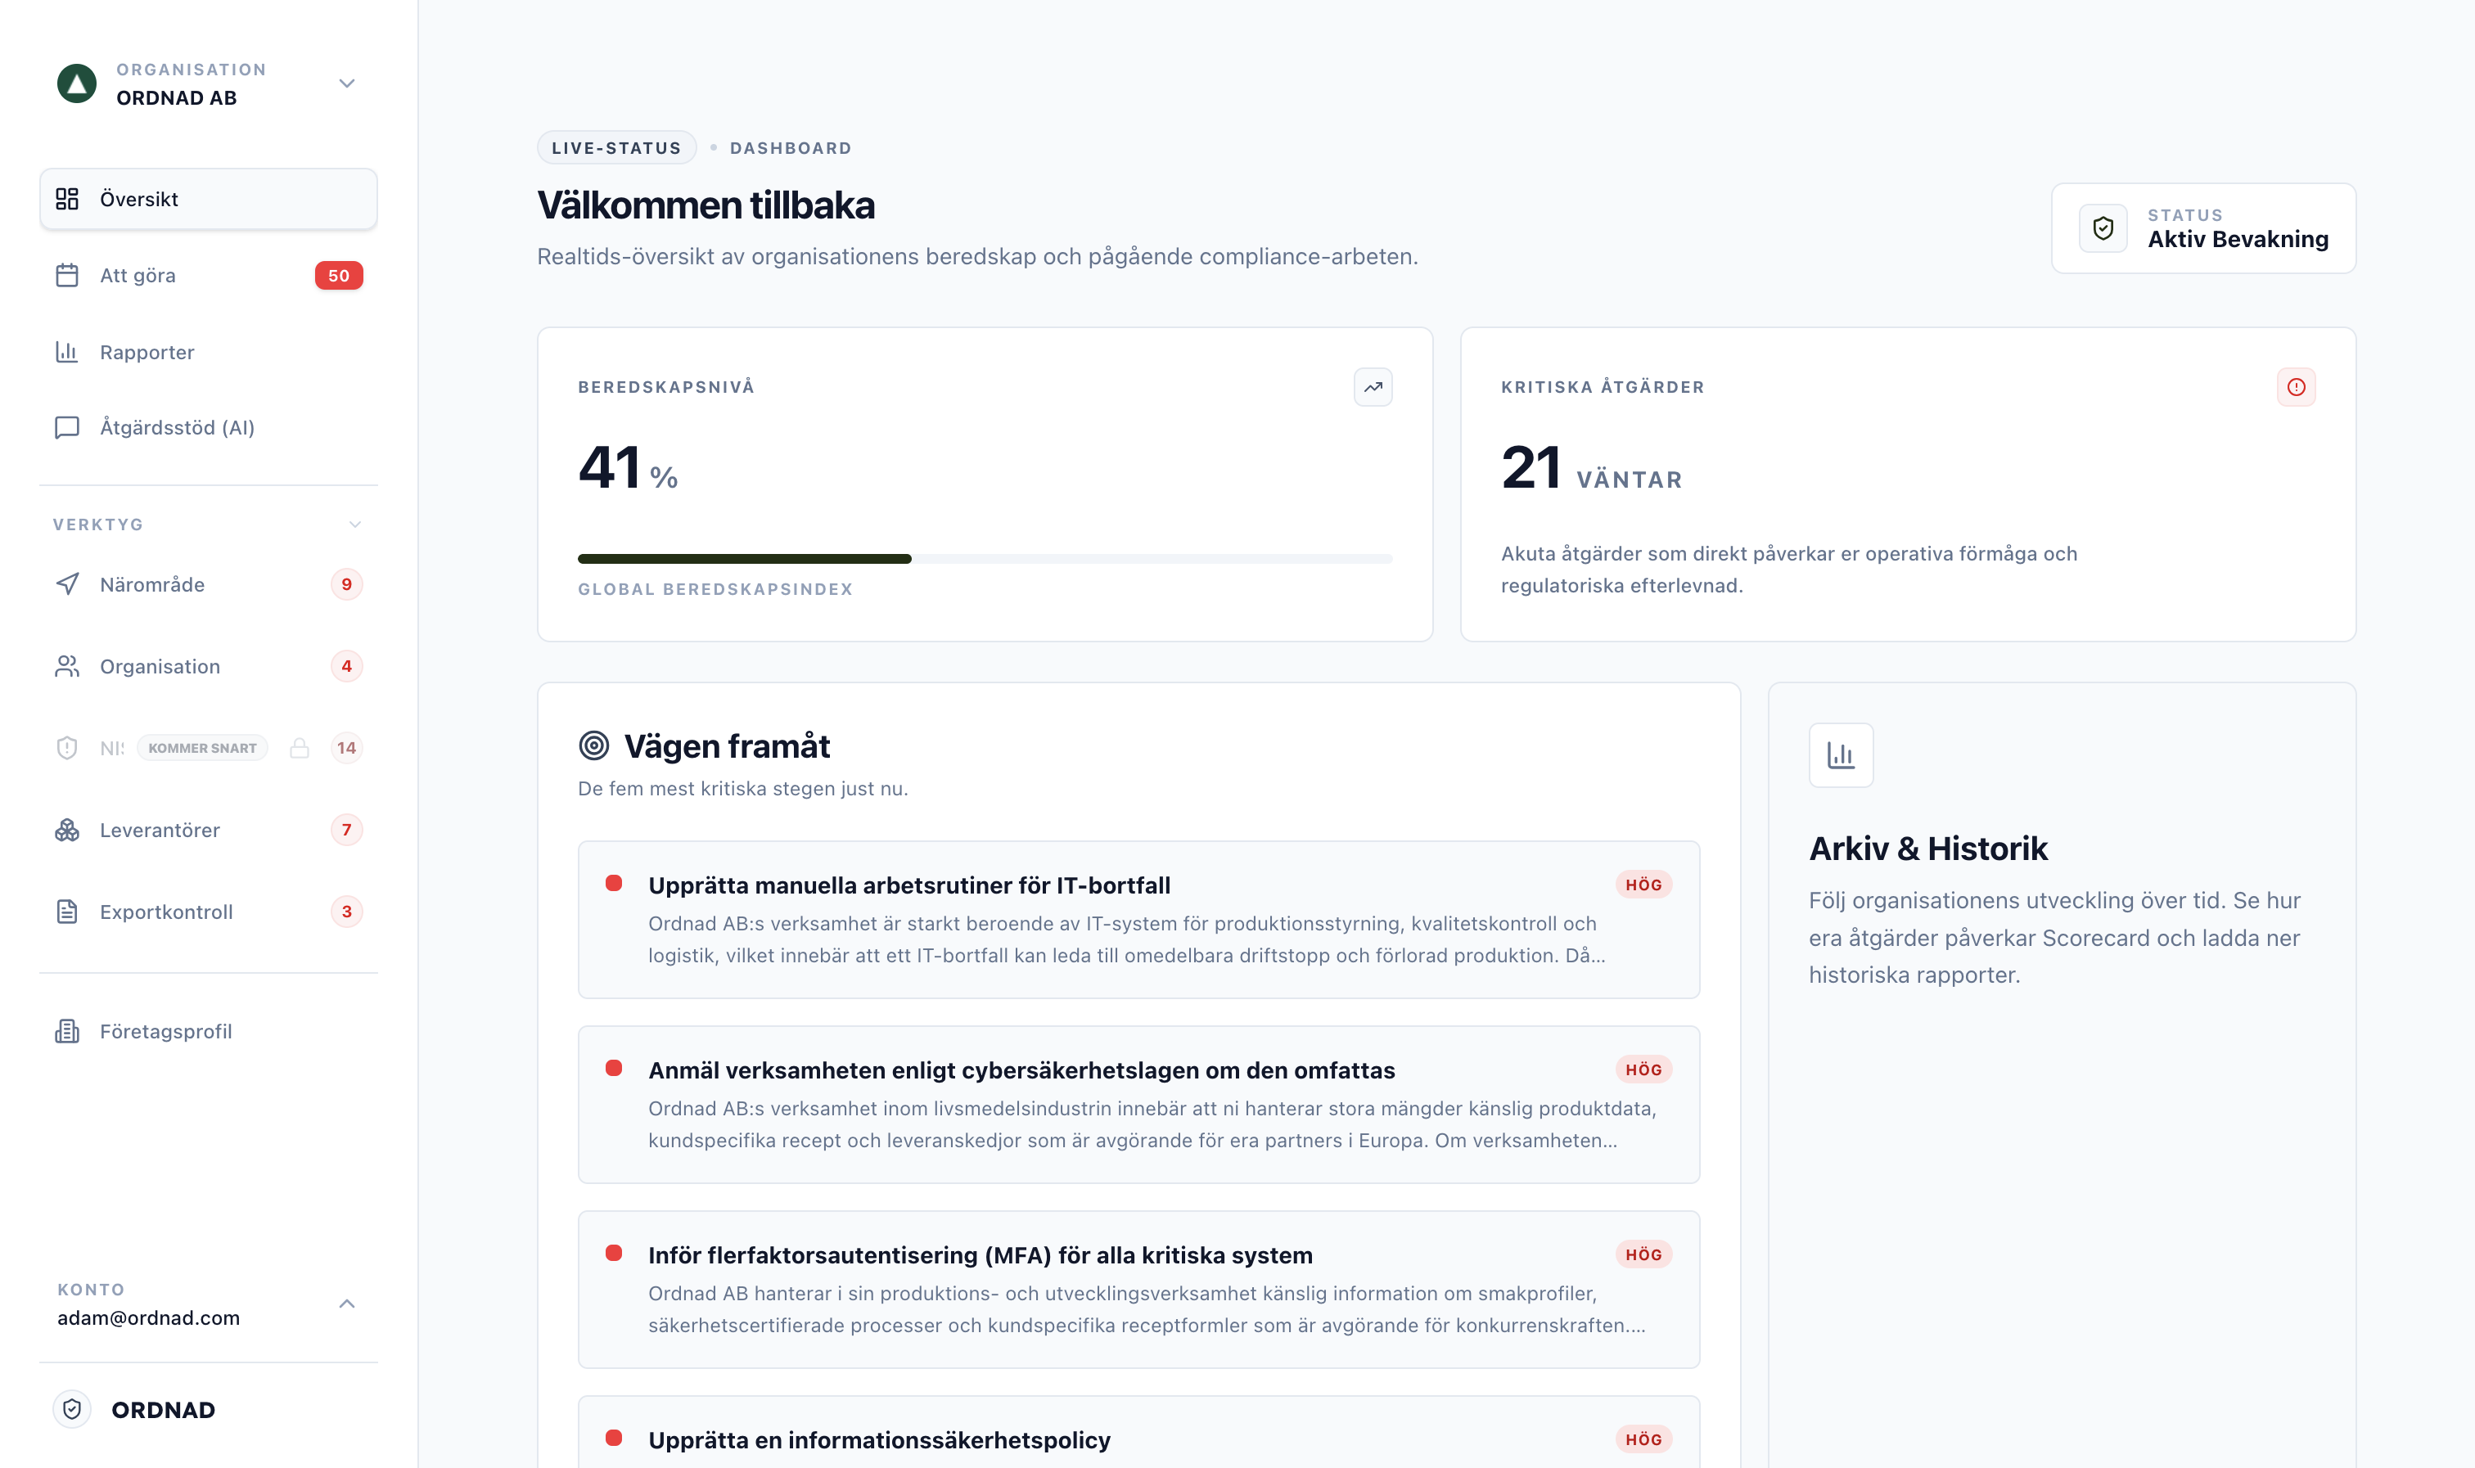Screen dimensions: 2475x1468
Task: Click the ORDNAD brand name at bottom
Action: 163,1410
